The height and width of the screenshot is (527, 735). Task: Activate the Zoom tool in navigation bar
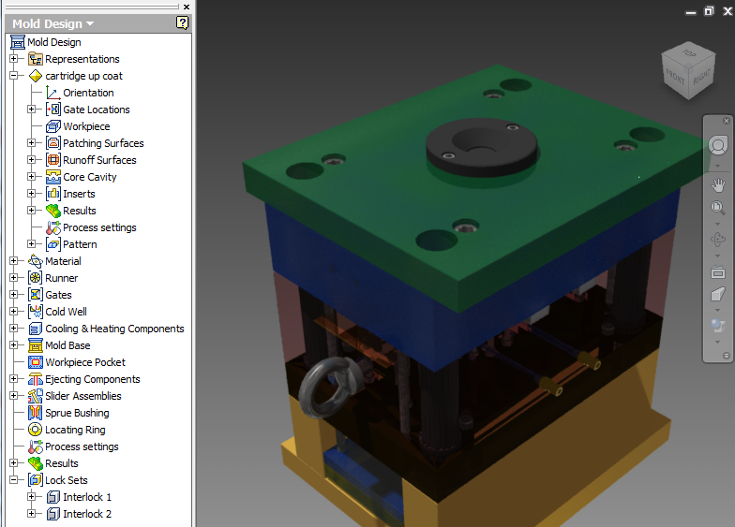718,208
